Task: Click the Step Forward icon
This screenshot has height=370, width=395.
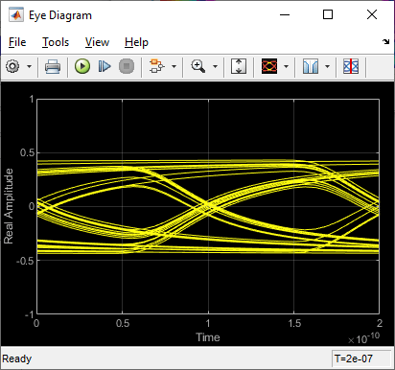Action: coord(105,66)
